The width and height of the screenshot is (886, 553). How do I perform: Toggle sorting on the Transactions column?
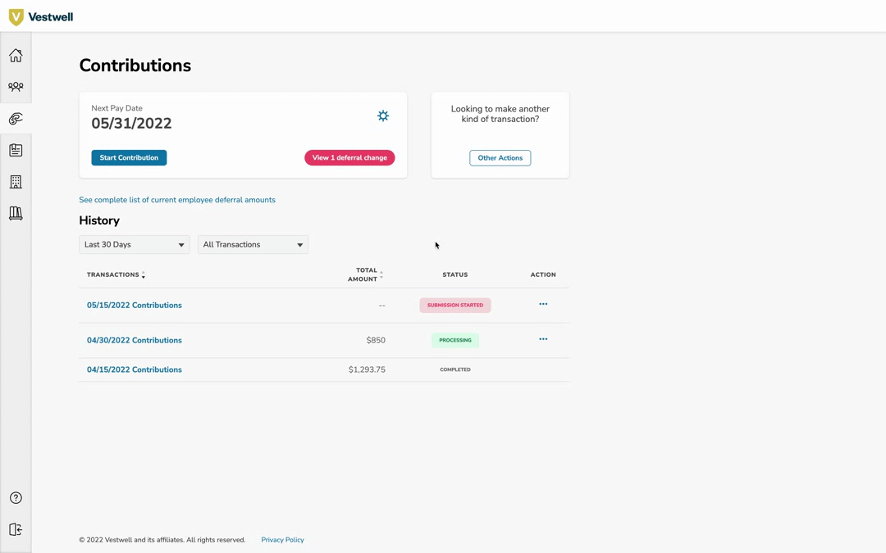tap(144, 274)
